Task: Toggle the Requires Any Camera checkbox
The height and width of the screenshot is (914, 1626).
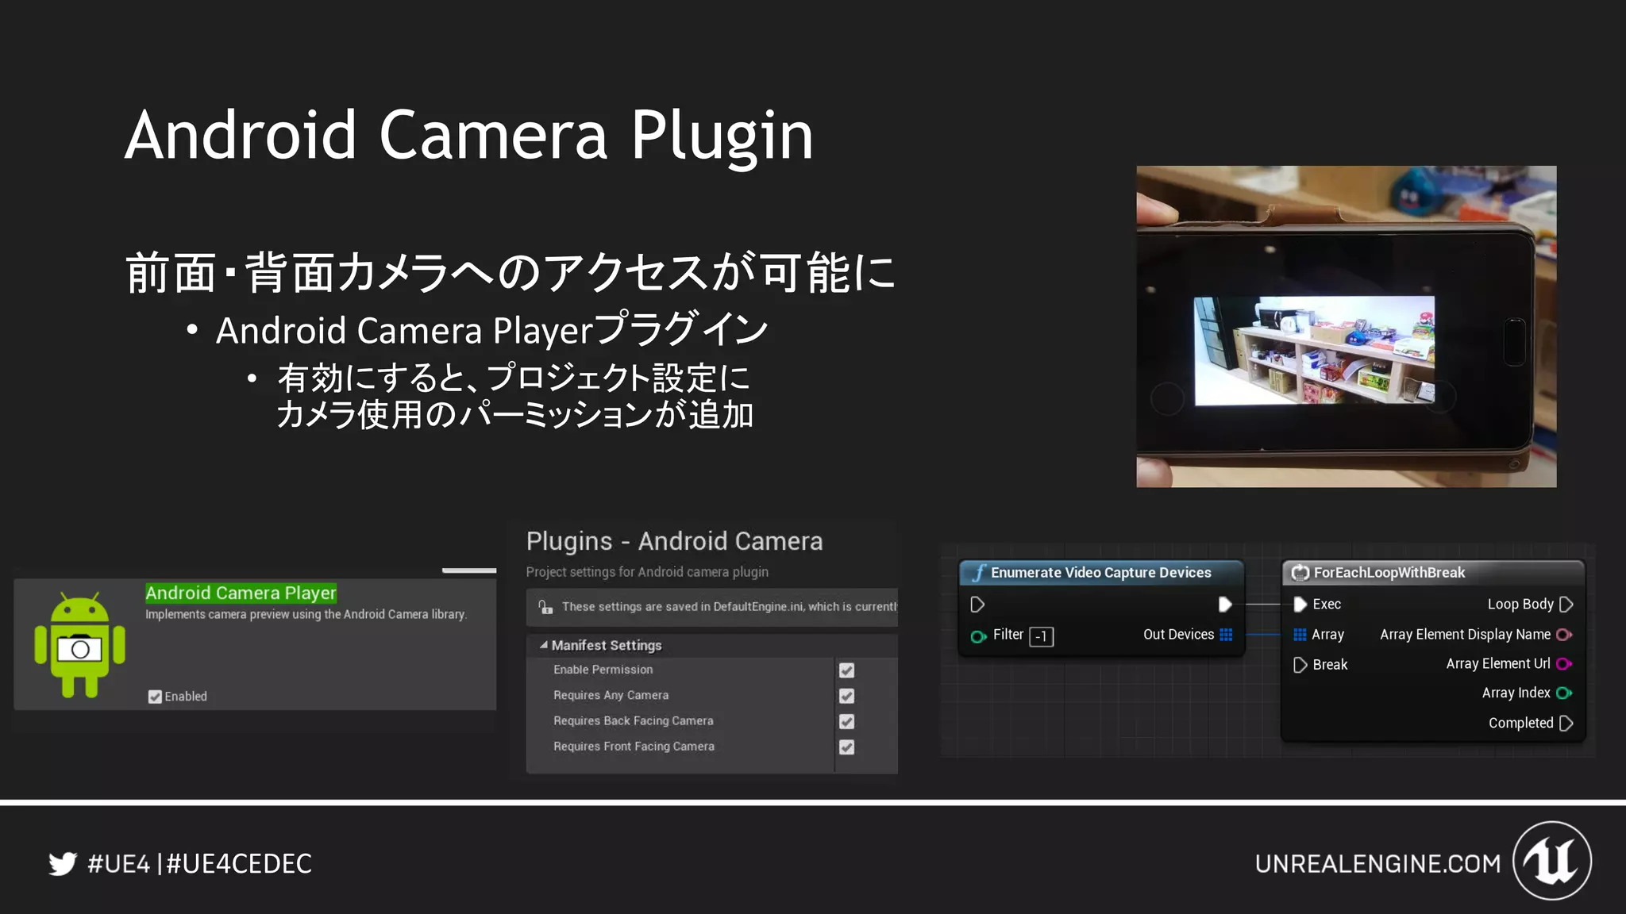Action: [846, 696]
